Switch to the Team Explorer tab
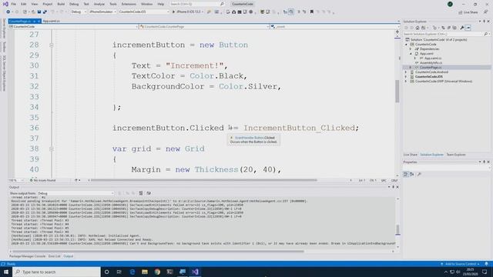493x277 pixels. [x=456, y=155]
